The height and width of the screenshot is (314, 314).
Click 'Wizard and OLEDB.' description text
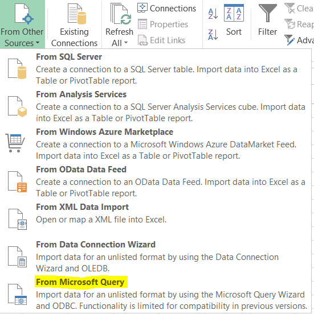tap(72, 268)
